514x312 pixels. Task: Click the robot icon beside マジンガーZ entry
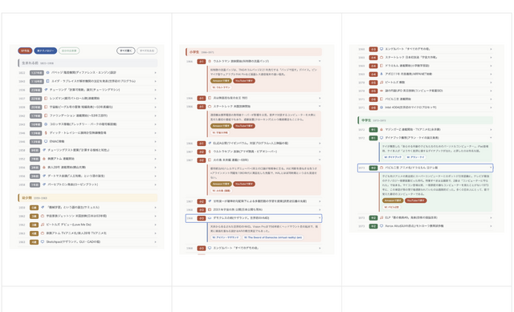[x=381, y=130]
